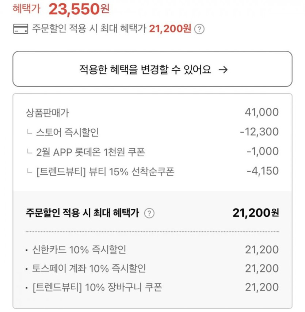Choose the 토스페이 계좌 10% 즉시할인 option
The height and width of the screenshot is (312, 305).
point(89,269)
